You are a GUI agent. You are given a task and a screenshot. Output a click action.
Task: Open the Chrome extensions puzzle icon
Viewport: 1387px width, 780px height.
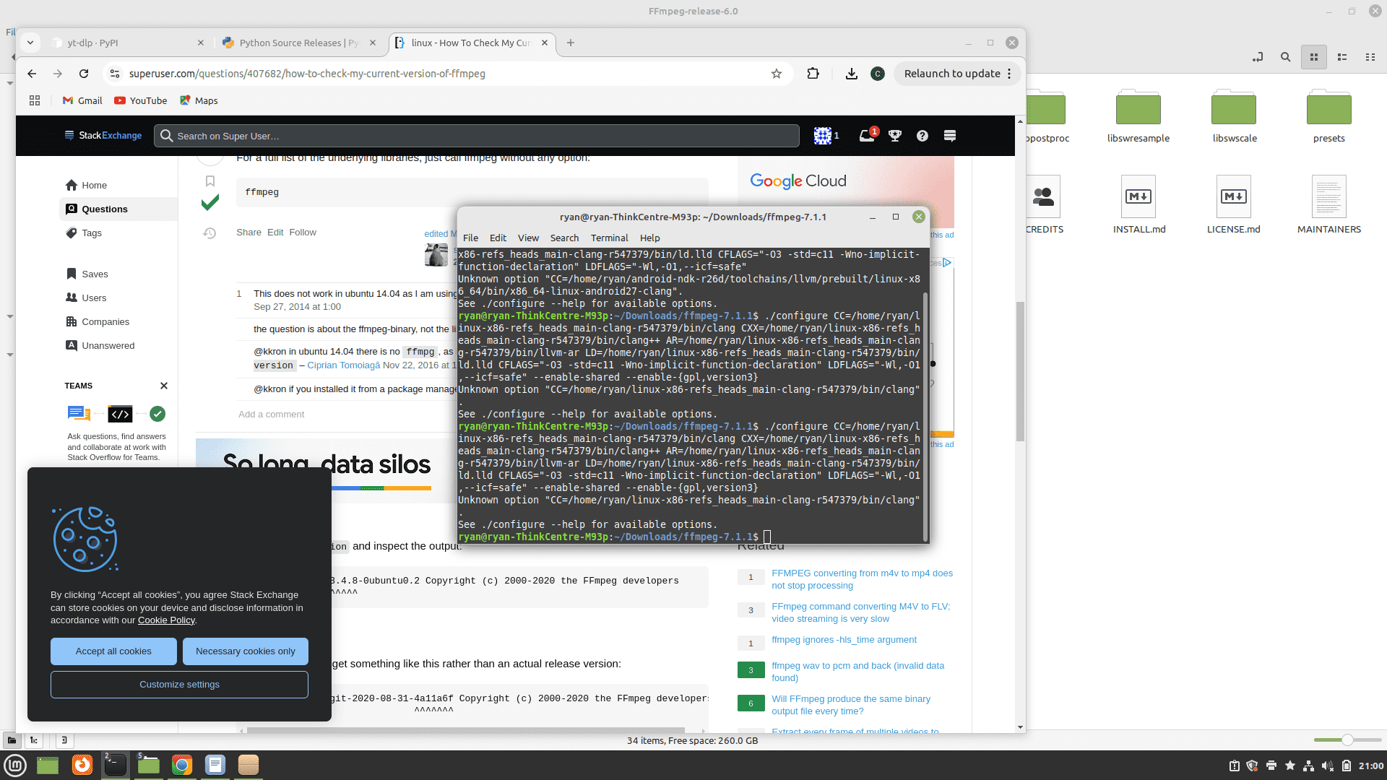coord(813,74)
